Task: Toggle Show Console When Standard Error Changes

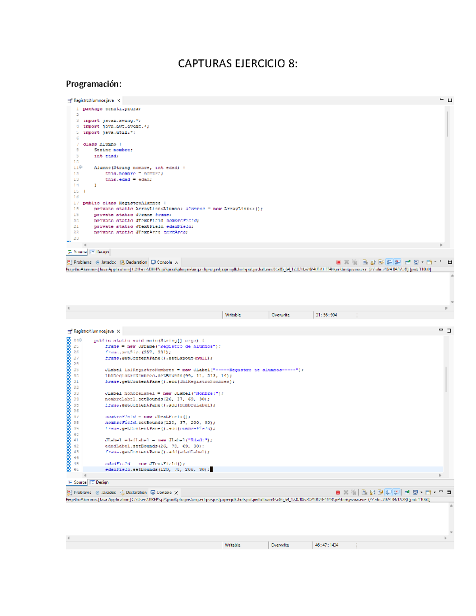Action: (397, 262)
